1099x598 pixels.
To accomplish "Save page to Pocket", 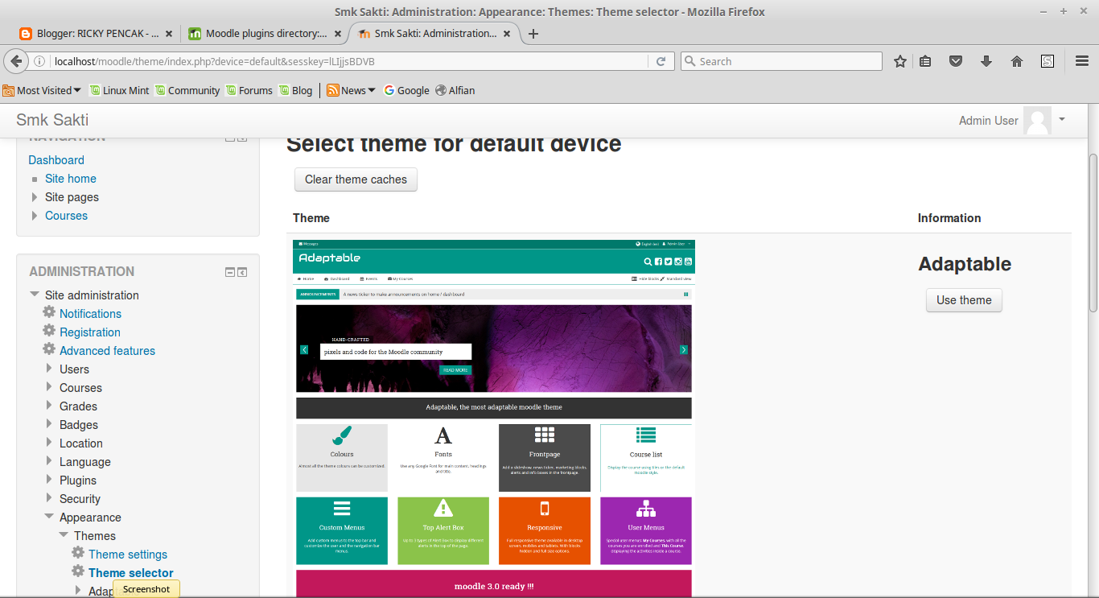I will pyautogui.click(x=956, y=60).
